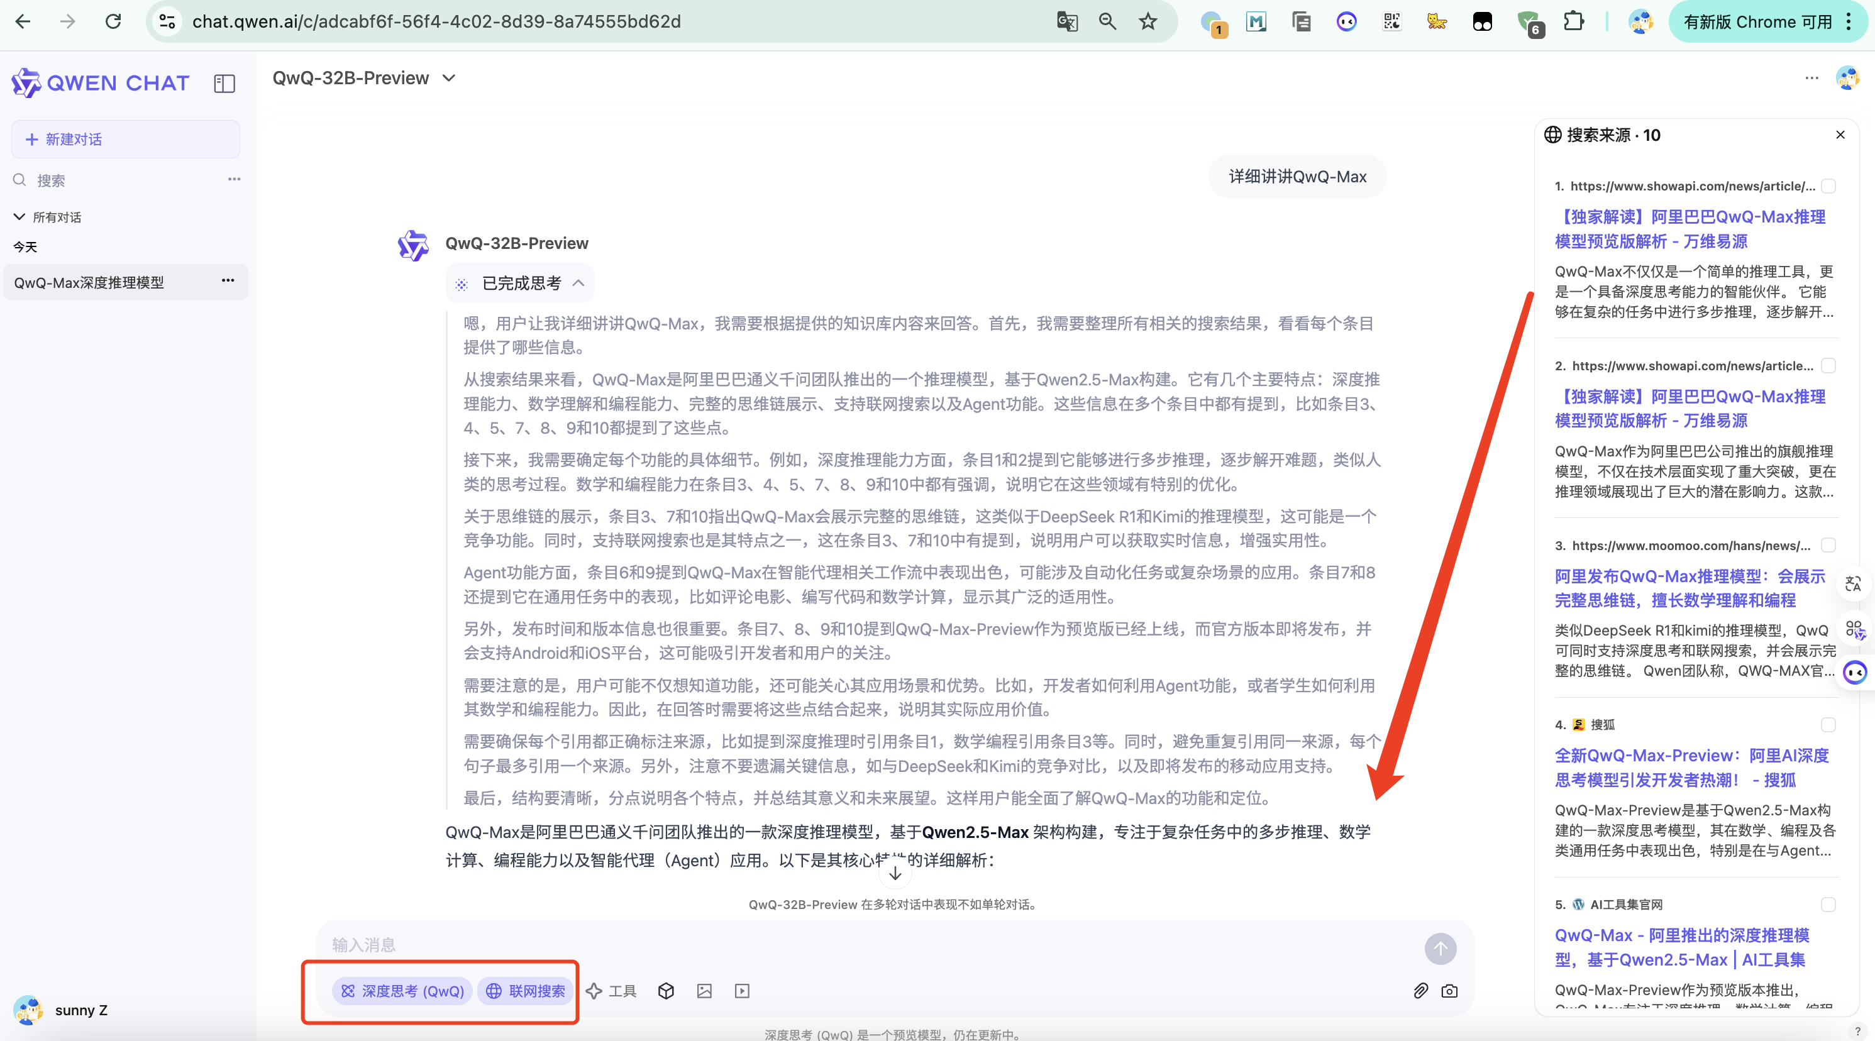Check the box for source 2
Image resolution: width=1875 pixels, height=1041 pixels.
click(x=1828, y=365)
